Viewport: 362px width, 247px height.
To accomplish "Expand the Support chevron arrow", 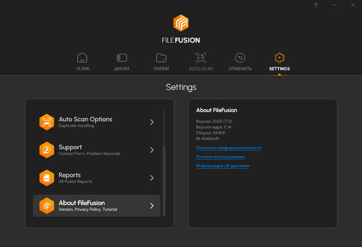I will tap(152, 150).
